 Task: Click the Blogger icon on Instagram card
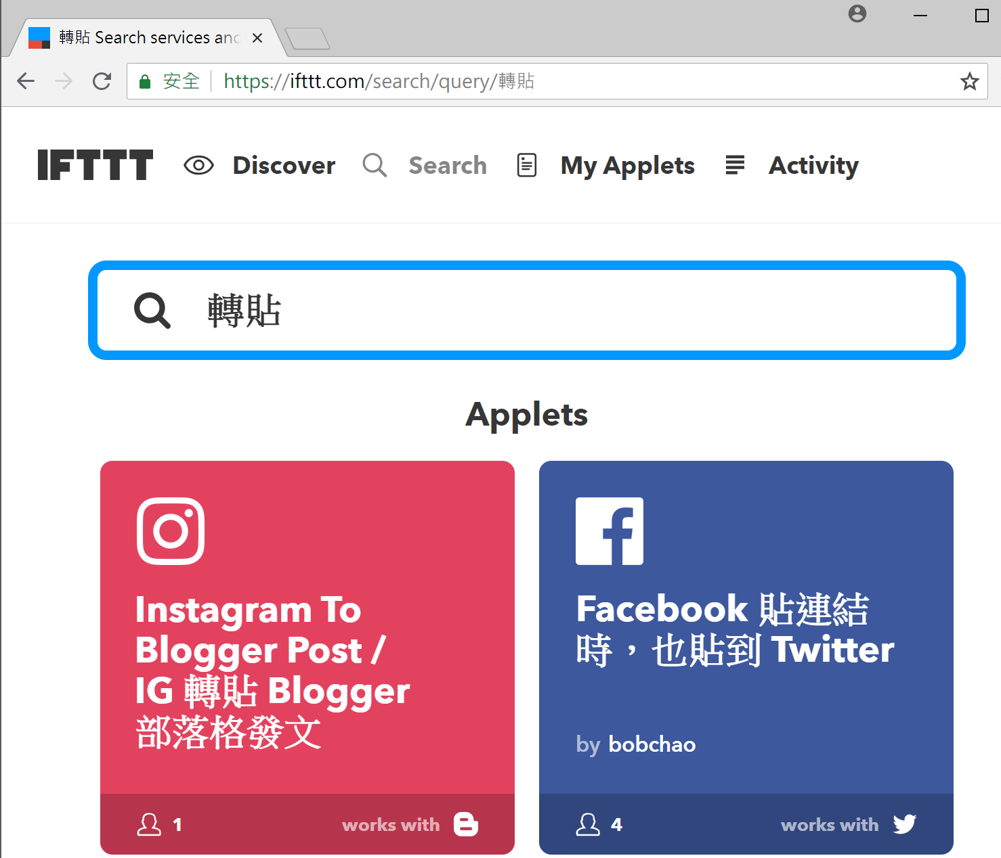[x=466, y=824]
